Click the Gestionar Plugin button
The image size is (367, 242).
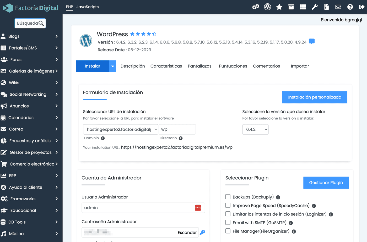tap(326, 183)
